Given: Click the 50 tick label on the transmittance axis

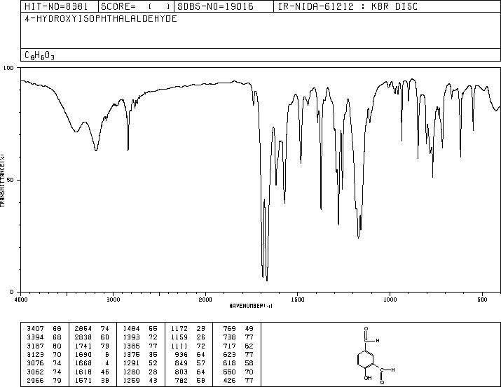Looking at the screenshot, I should 11,180.
